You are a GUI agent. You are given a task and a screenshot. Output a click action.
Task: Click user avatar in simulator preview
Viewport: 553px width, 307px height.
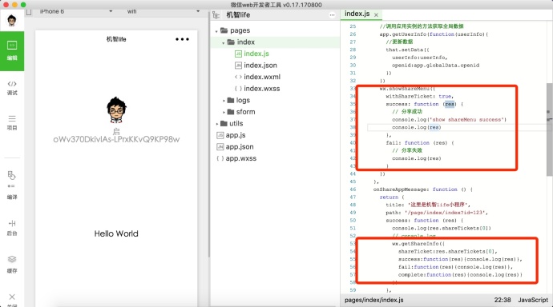pyautogui.click(x=116, y=110)
